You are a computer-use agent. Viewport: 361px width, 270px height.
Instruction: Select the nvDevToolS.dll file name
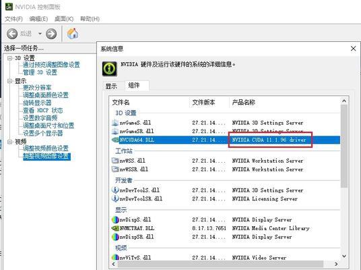(139, 190)
